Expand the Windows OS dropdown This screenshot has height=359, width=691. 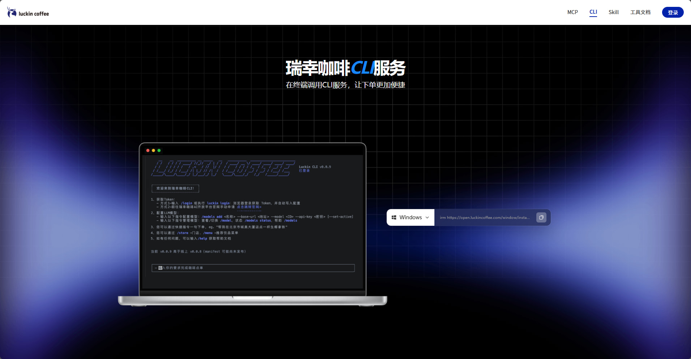tap(411, 217)
